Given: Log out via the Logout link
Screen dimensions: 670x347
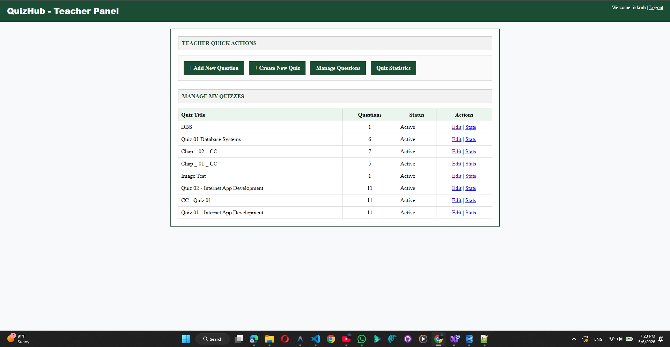Looking at the screenshot, I should tap(656, 7).
